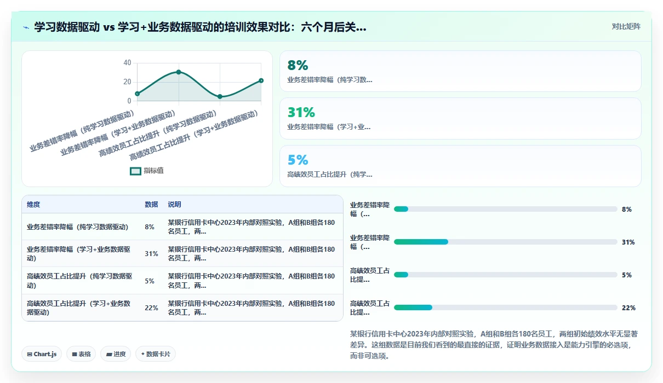Image resolution: width=663 pixels, height=383 pixels.
Task: Click the 22% value beside progress bar
Action: coord(628,307)
